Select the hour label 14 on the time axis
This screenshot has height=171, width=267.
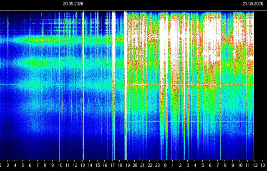click(90, 165)
